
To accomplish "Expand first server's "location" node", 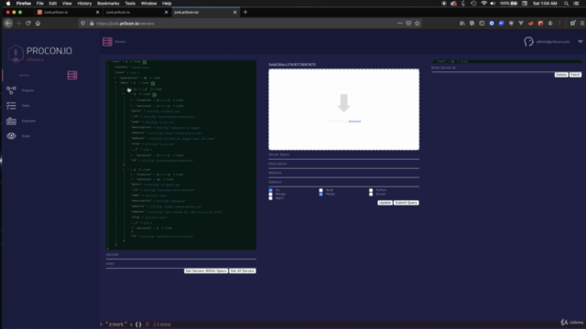I will (132, 100).
